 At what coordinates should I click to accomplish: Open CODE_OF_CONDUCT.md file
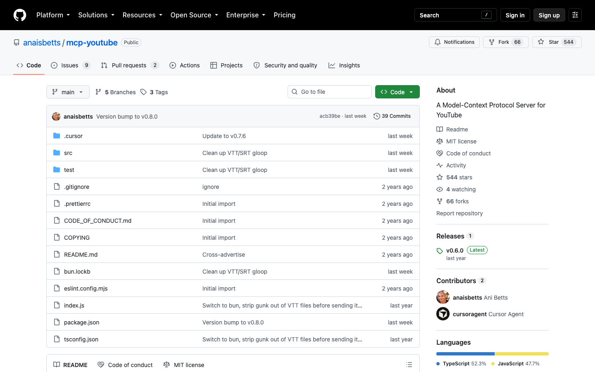click(98, 221)
